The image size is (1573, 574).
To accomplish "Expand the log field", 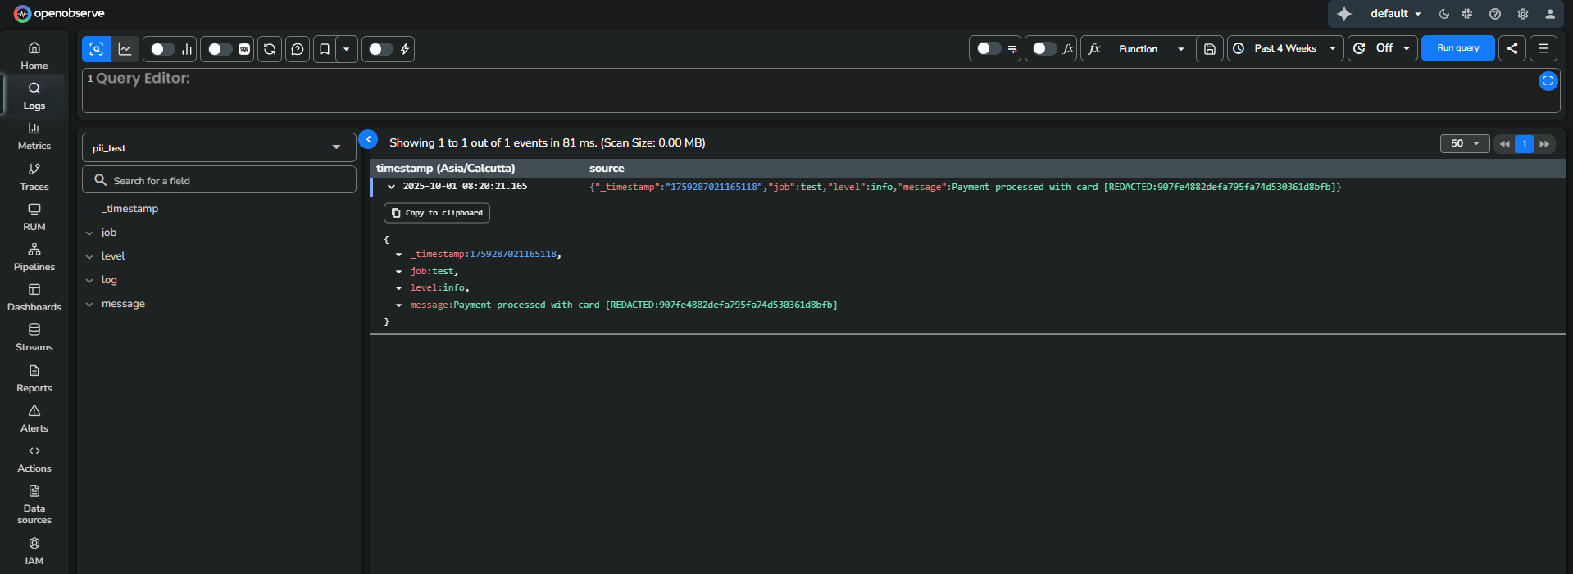I will pos(89,280).
